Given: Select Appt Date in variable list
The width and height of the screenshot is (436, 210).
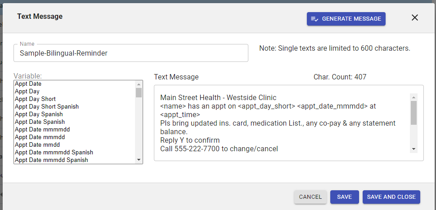Looking at the screenshot, I should 28,83.
